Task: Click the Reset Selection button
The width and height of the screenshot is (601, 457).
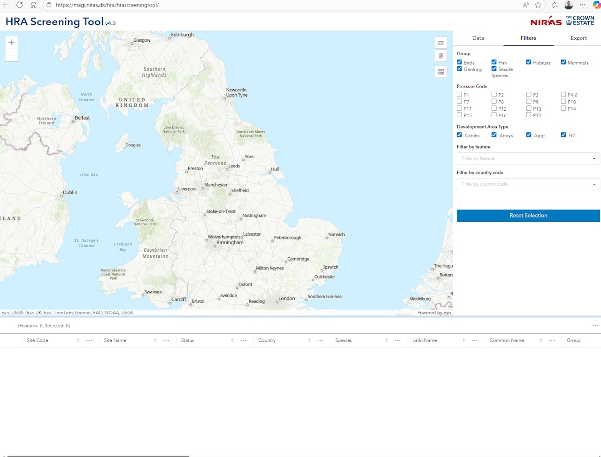Action: point(528,216)
